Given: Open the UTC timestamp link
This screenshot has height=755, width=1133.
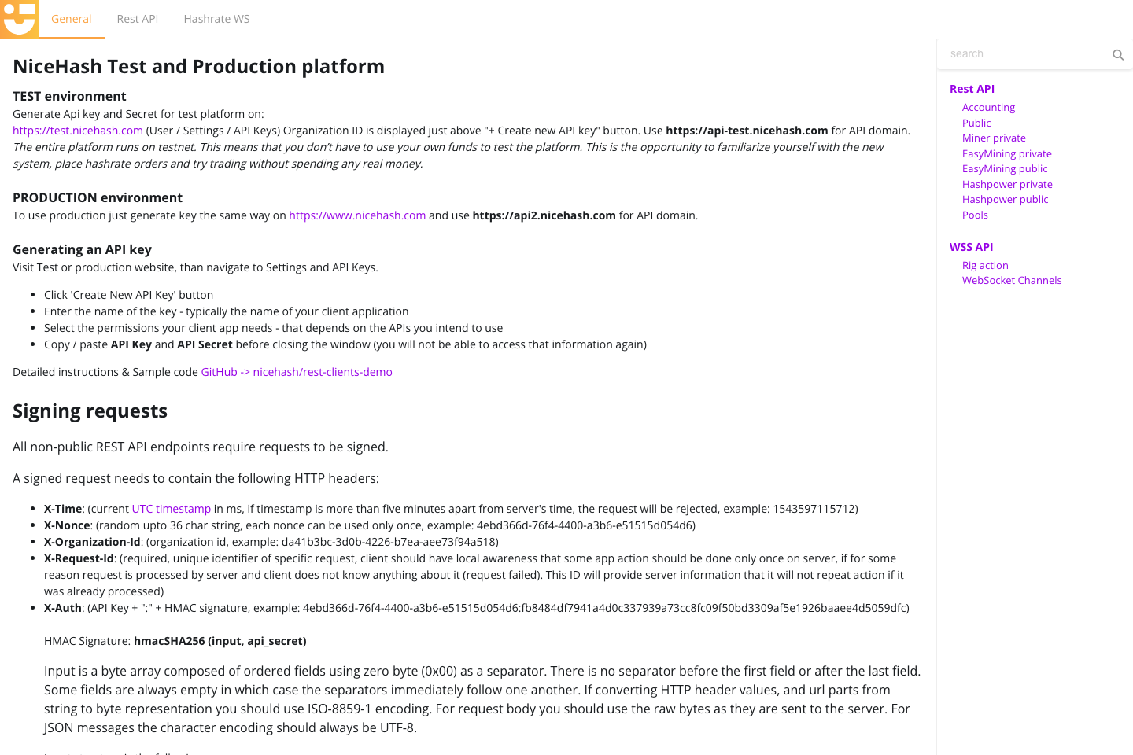Looking at the screenshot, I should [x=171, y=508].
